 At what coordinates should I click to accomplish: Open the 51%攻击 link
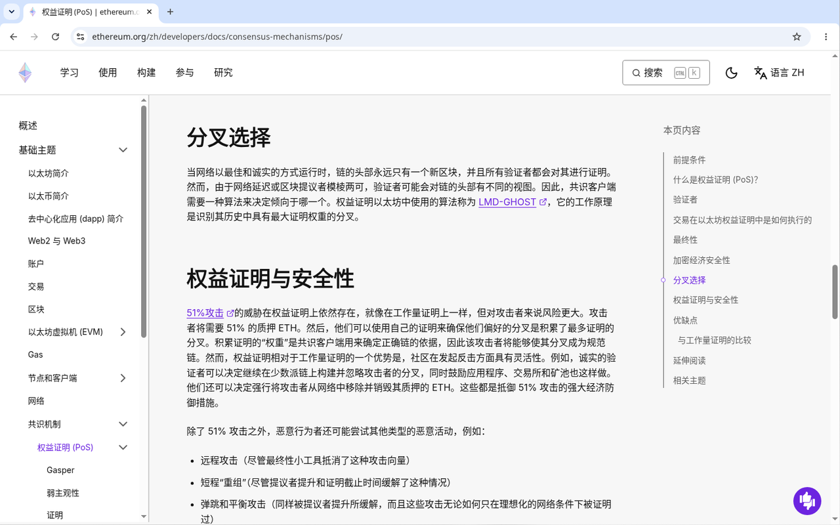[x=210, y=313]
